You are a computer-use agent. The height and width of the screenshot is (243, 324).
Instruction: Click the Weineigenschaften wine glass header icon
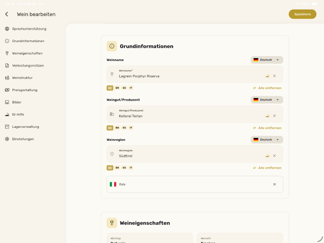(112, 223)
